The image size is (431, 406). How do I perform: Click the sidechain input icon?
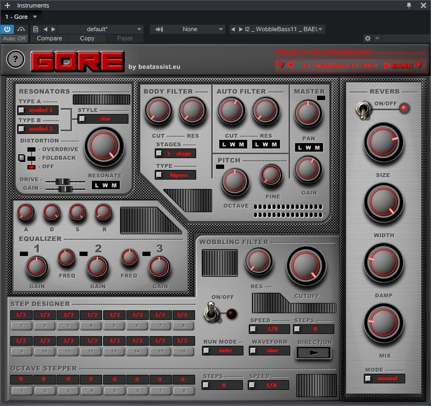coord(159,29)
